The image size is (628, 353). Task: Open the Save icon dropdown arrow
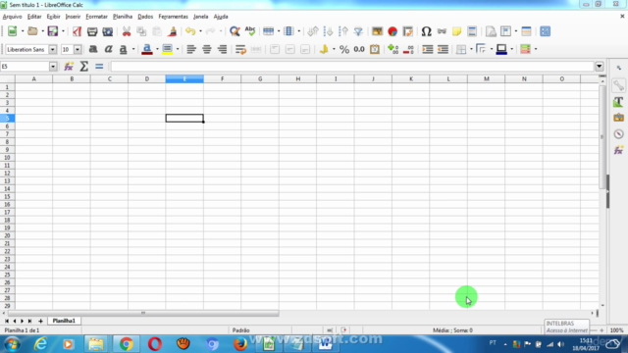point(63,31)
